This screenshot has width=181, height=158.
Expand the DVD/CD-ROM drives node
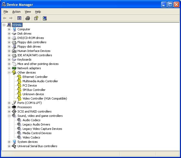[x=9, y=38]
